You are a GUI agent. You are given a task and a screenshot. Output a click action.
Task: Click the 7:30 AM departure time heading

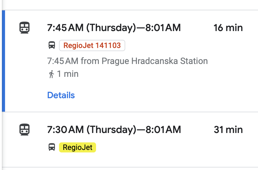tap(65, 130)
